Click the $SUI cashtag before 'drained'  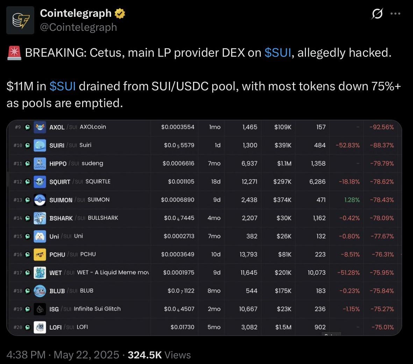tap(63, 86)
